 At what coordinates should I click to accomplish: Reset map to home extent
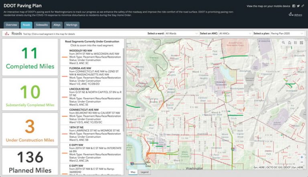click(x=290, y=43)
